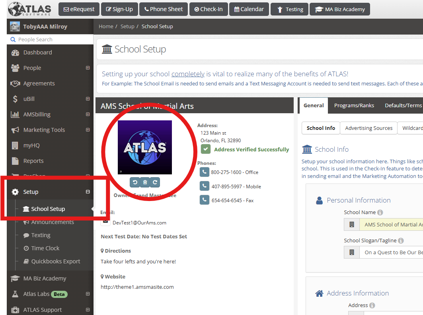Switch to the Programs/Ranks tab
Screen dimensions: 423x315
coord(354,105)
